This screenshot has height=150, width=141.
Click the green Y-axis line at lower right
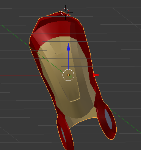pos(125,121)
